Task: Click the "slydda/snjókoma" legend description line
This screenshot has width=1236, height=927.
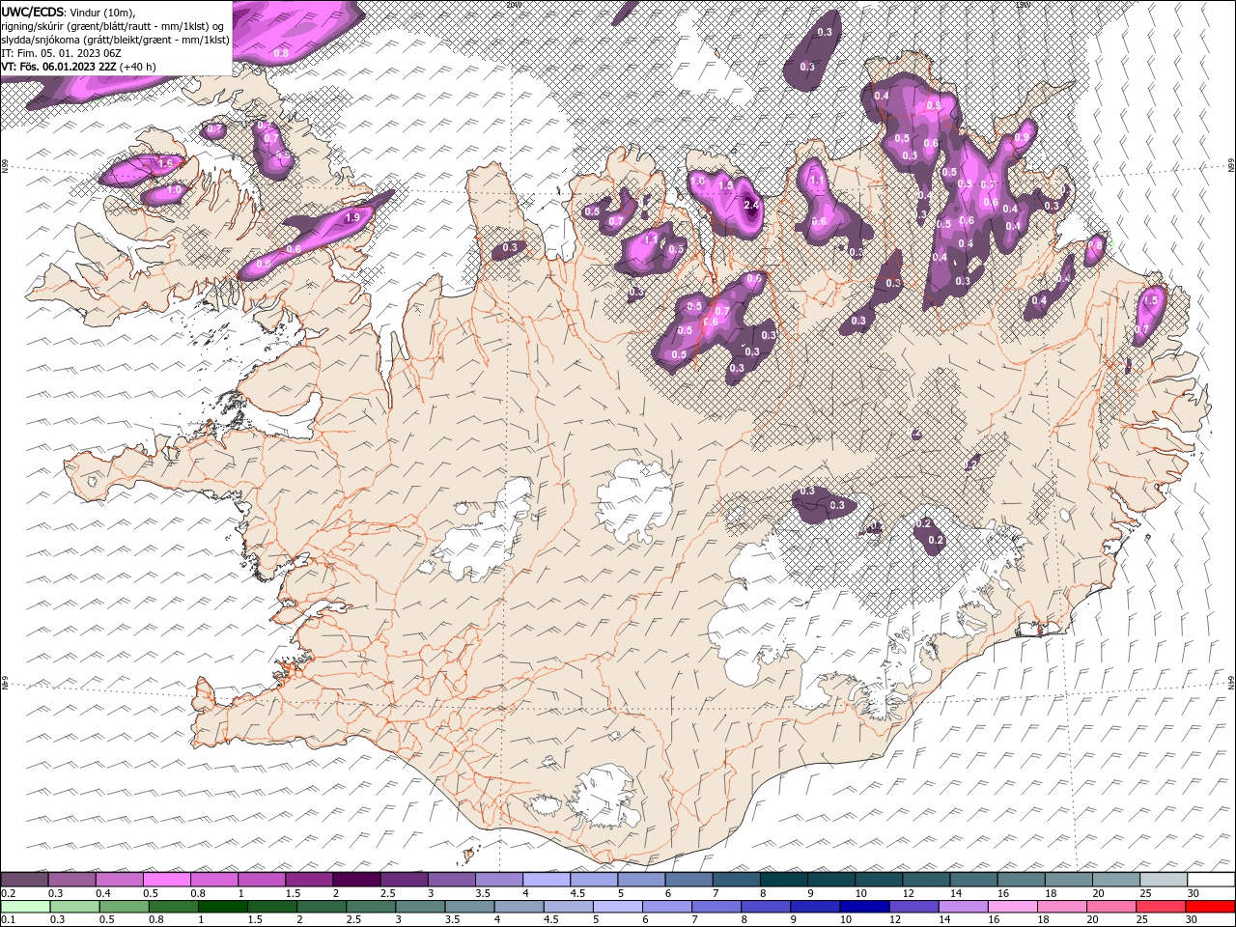Action: coord(116,40)
